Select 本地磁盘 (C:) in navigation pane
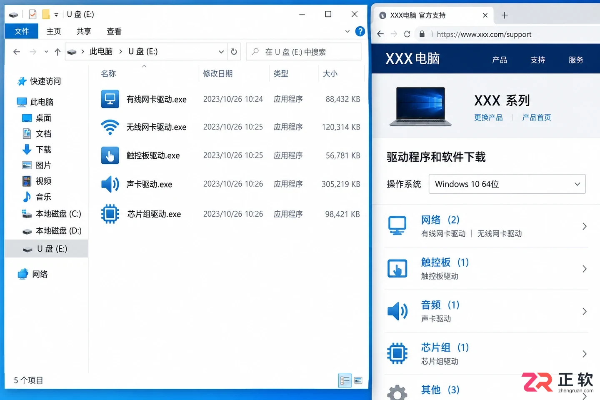600x400 pixels. 52,214
